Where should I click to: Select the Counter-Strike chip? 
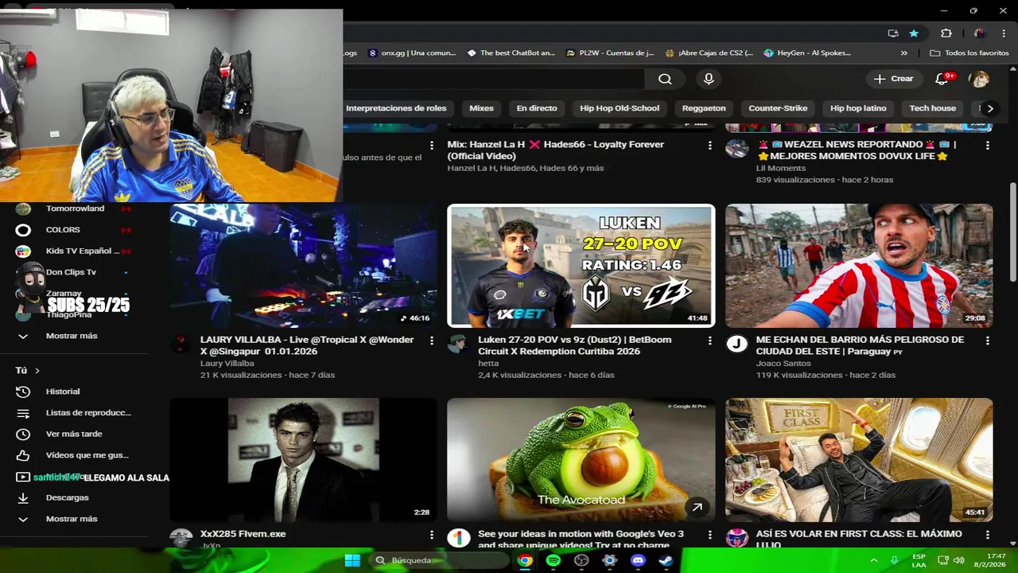(x=778, y=108)
